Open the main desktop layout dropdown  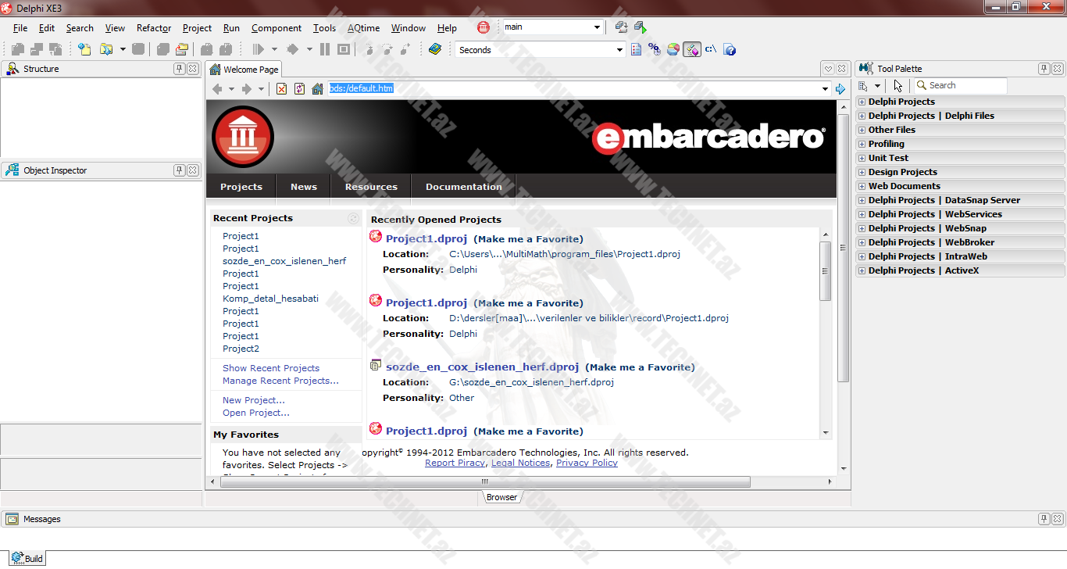tap(597, 27)
